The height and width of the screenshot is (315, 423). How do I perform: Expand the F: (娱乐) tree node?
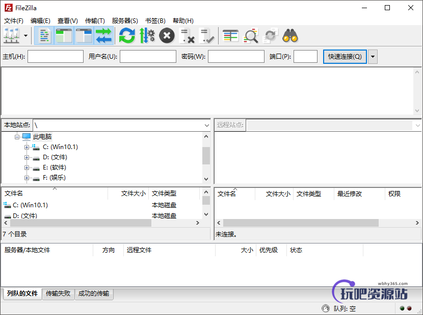tap(27, 178)
